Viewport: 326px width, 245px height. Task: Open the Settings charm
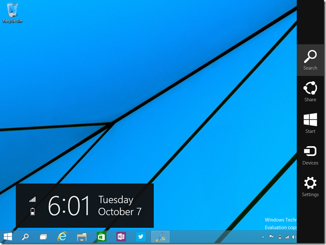pos(310,187)
